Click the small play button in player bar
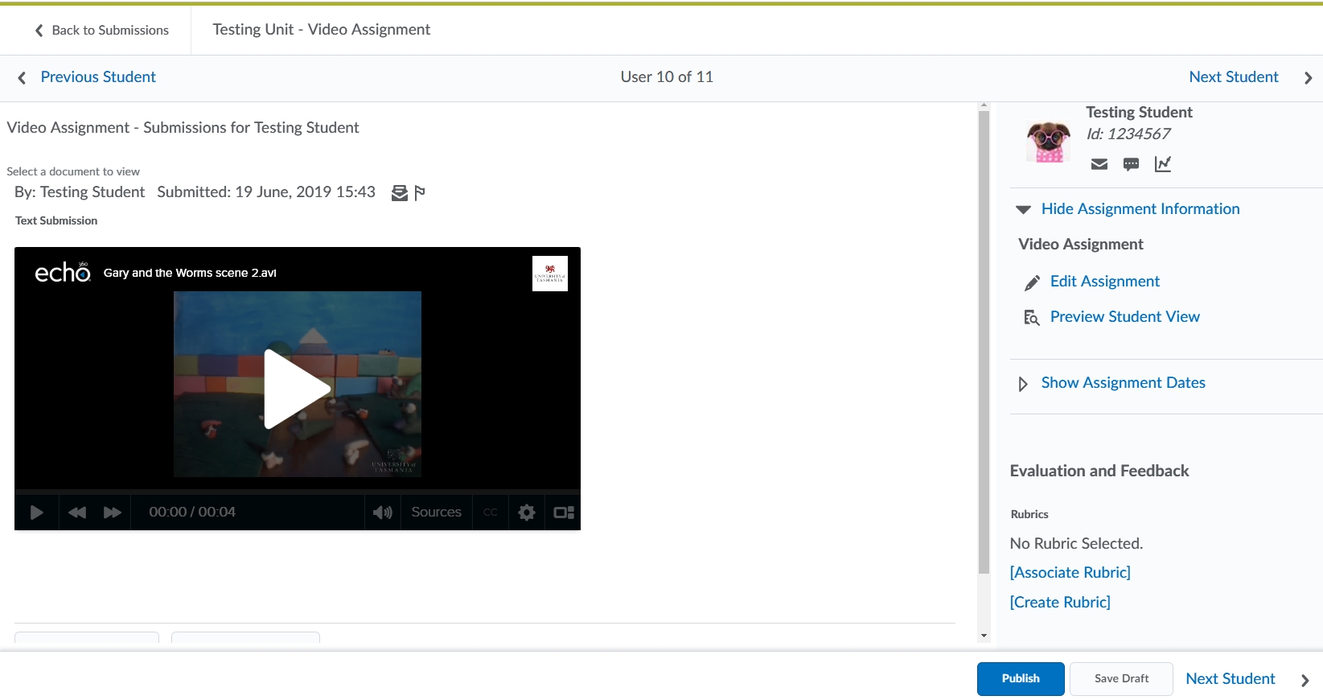Image resolution: width=1323 pixels, height=700 pixels. coord(36,513)
